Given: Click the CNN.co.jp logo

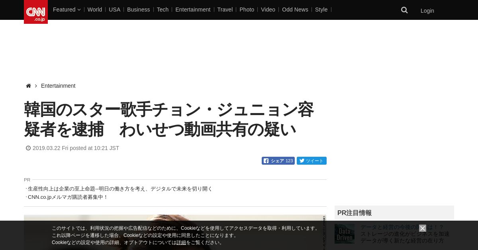Looking at the screenshot, I should click(36, 12).
